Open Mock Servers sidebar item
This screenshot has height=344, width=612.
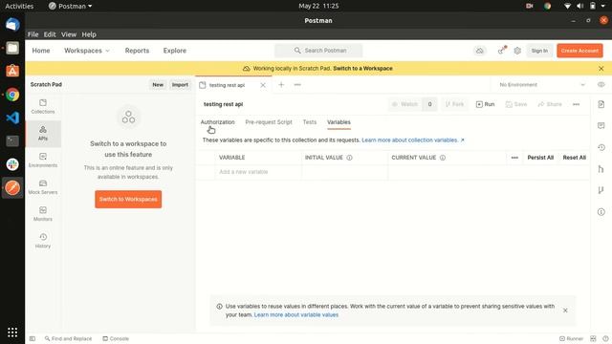[x=43, y=187]
